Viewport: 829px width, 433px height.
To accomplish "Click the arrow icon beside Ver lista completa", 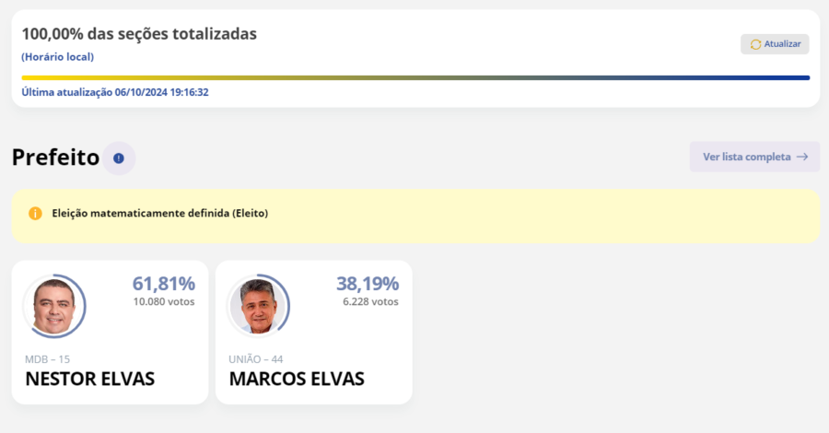I will (802, 157).
